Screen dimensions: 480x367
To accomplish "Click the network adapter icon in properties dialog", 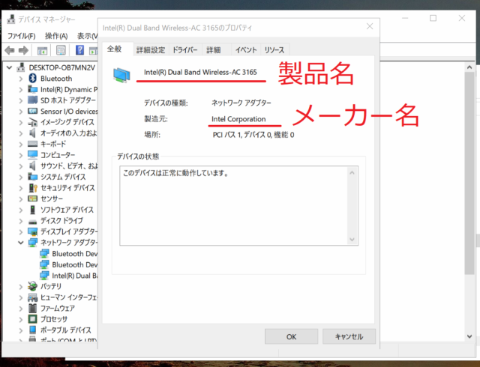I will coord(121,75).
